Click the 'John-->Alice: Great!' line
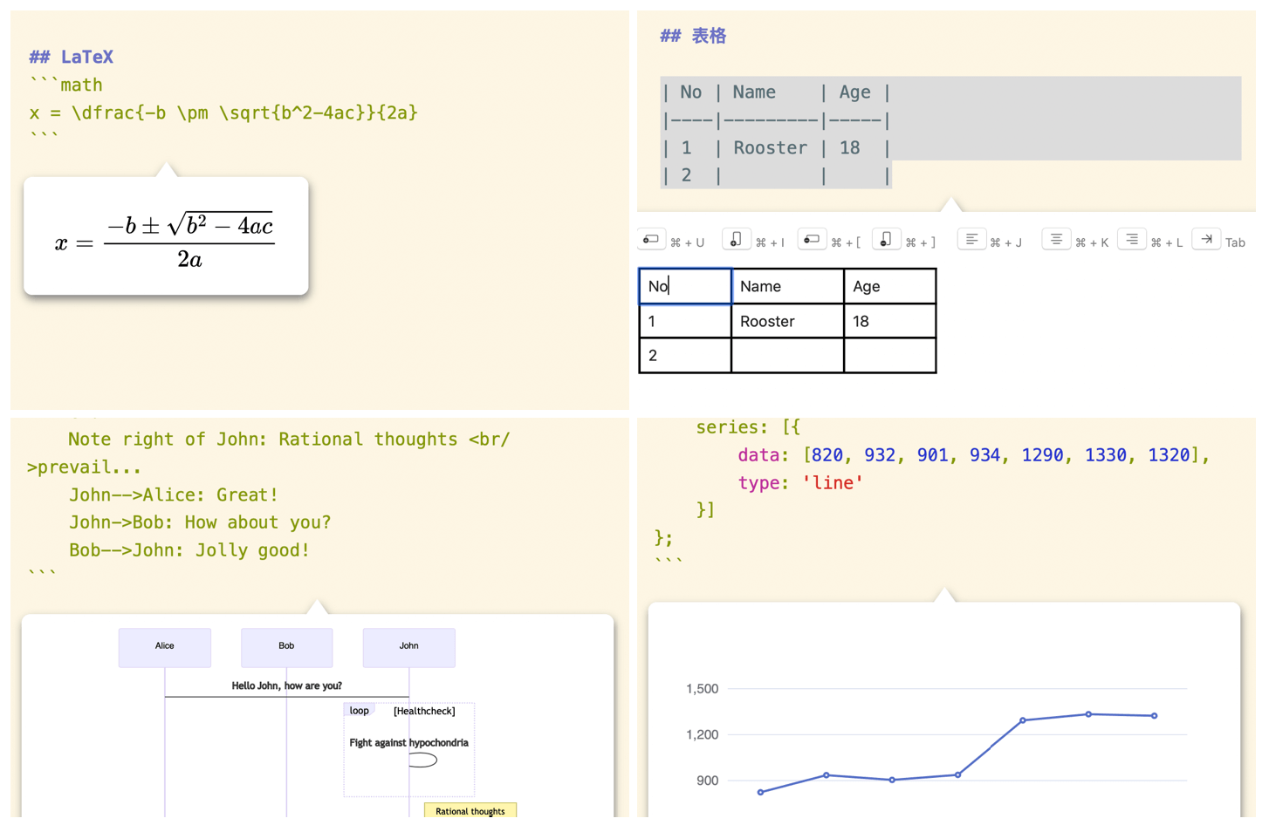The height and width of the screenshot is (832, 1269). pyautogui.click(x=174, y=494)
